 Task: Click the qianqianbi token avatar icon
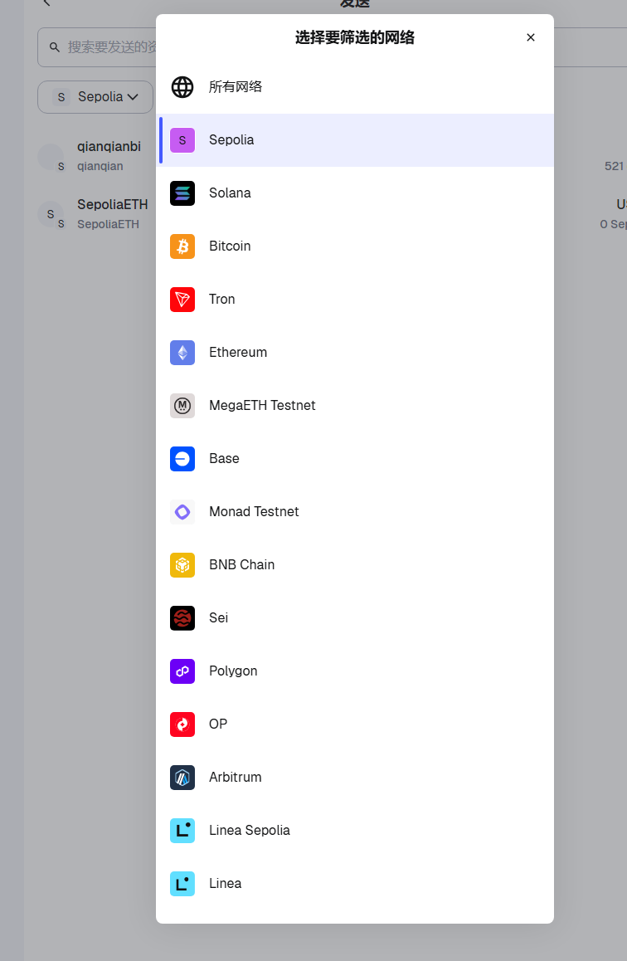(51, 157)
